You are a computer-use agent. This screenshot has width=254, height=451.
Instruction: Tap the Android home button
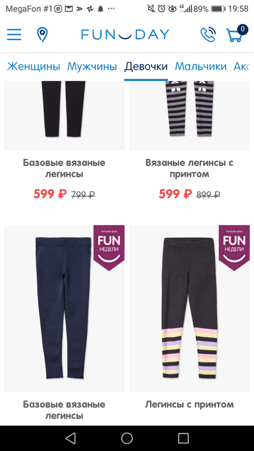pos(127,438)
